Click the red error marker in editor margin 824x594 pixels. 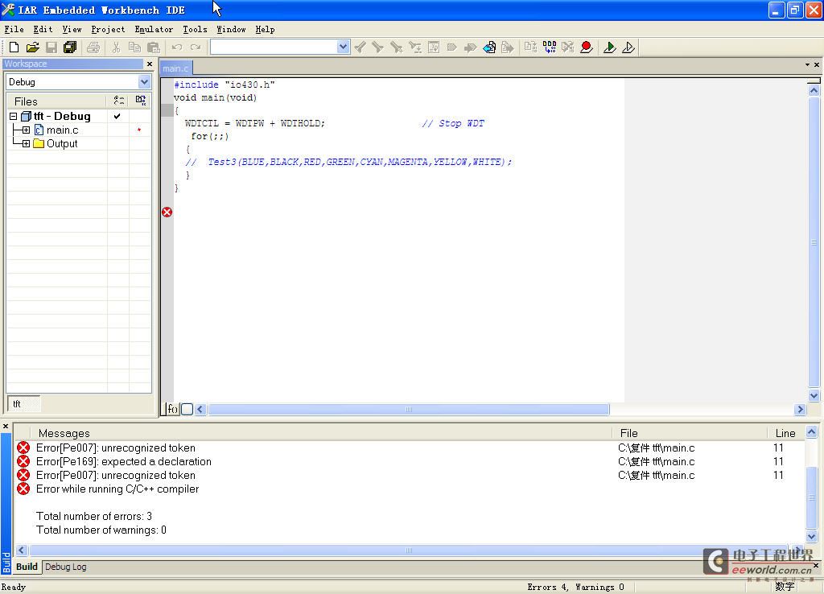(167, 212)
